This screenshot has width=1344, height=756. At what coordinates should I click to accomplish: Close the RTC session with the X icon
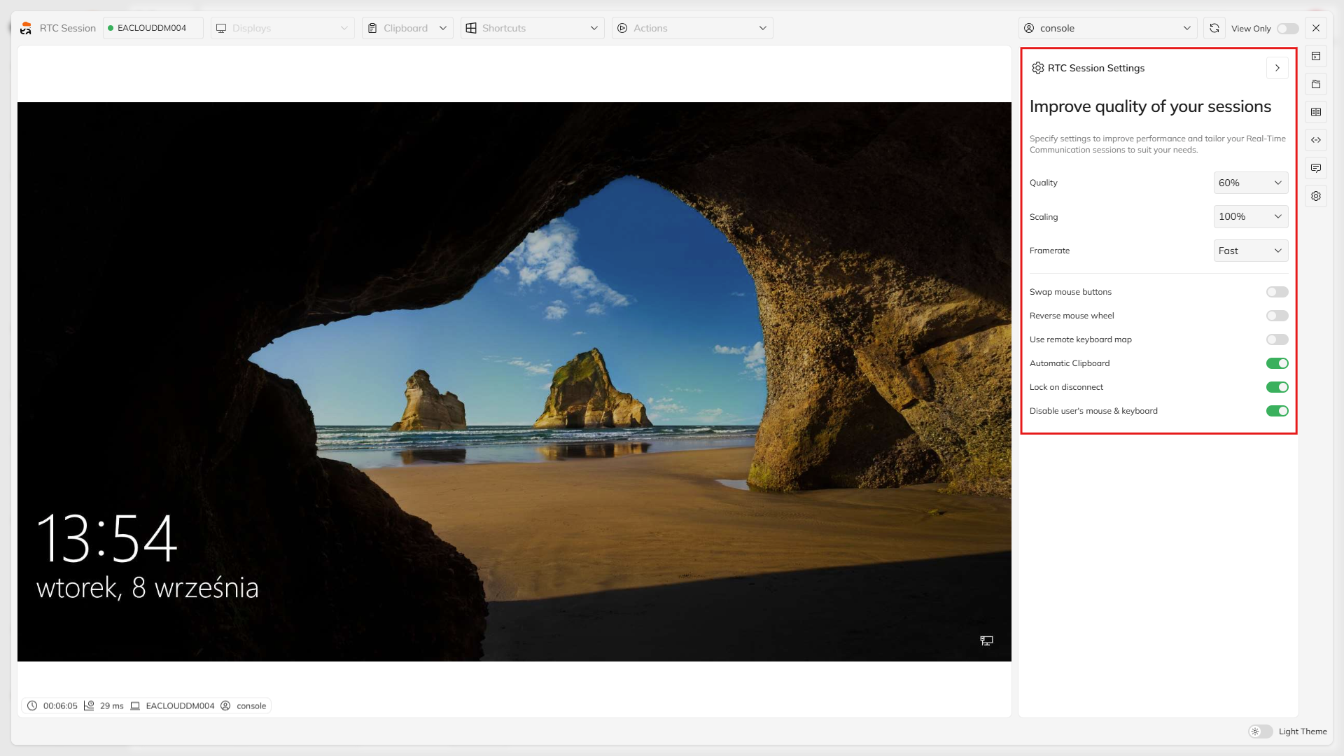[x=1316, y=28]
